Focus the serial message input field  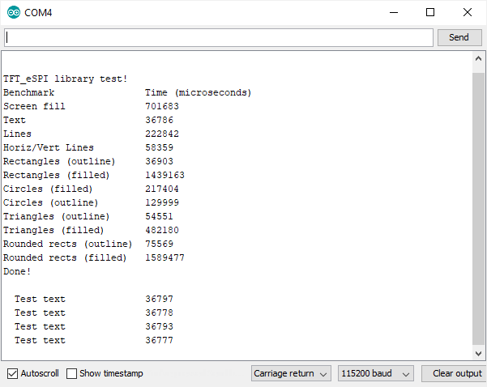pos(219,37)
